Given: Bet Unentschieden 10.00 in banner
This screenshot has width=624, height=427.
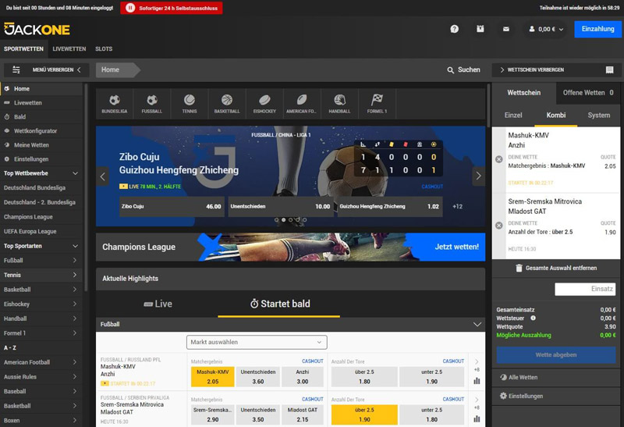Looking at the screenshot, I should point(281,206).
